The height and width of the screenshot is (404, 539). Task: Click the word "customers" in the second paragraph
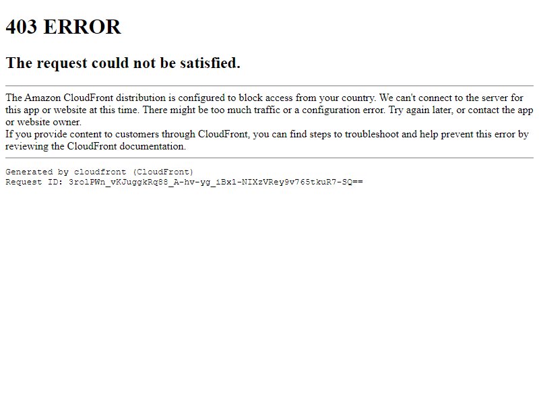137,134
